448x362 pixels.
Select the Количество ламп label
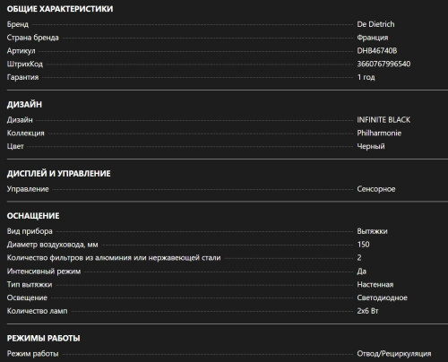[x=37, y=311]
